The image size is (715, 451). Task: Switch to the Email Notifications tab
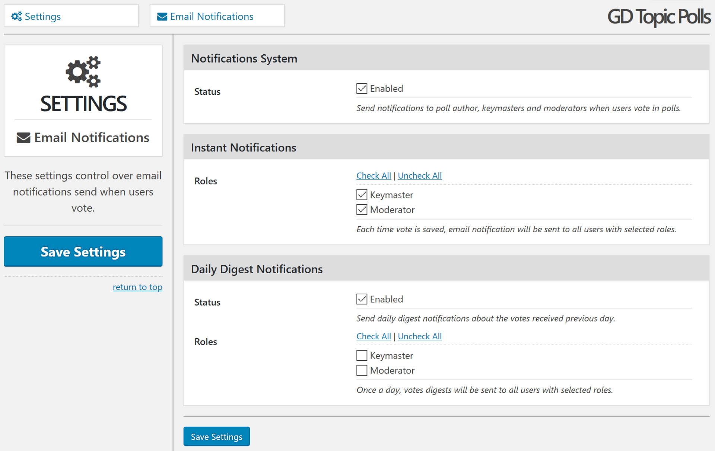[217, 16]
